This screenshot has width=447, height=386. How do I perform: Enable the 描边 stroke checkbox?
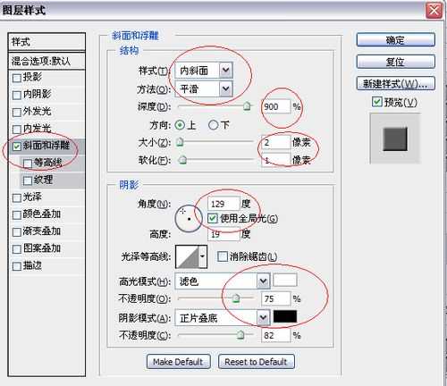point(17,266)
